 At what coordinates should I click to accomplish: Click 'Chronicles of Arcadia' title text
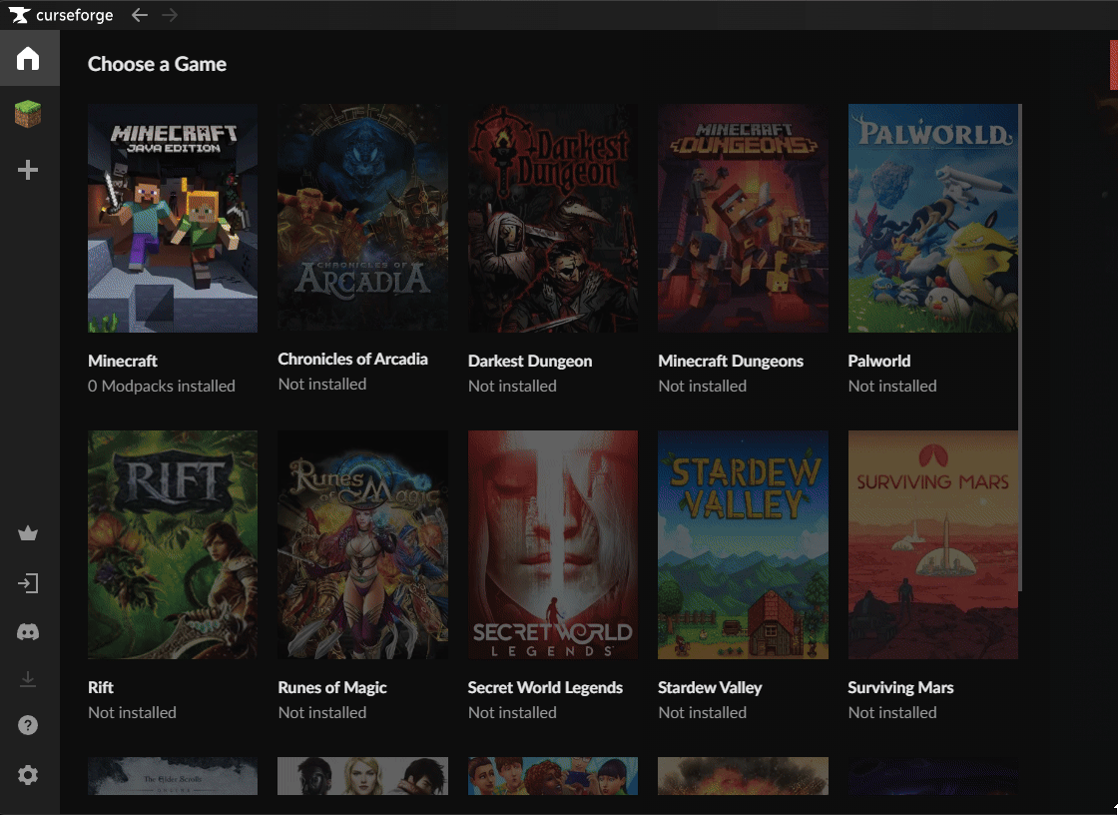353,359
